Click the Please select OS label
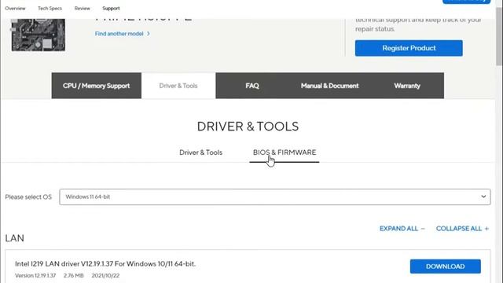This screenshot has width=503, height=283. [28, 197]
